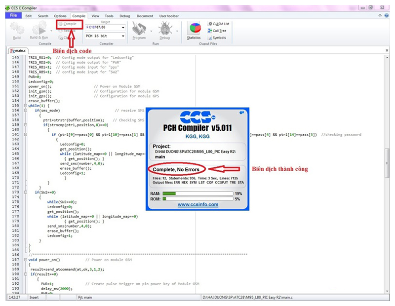This screenshot has width=395, height=306.
Task: Click the "void power_on()" function declaration
Action: click(44, 260)
